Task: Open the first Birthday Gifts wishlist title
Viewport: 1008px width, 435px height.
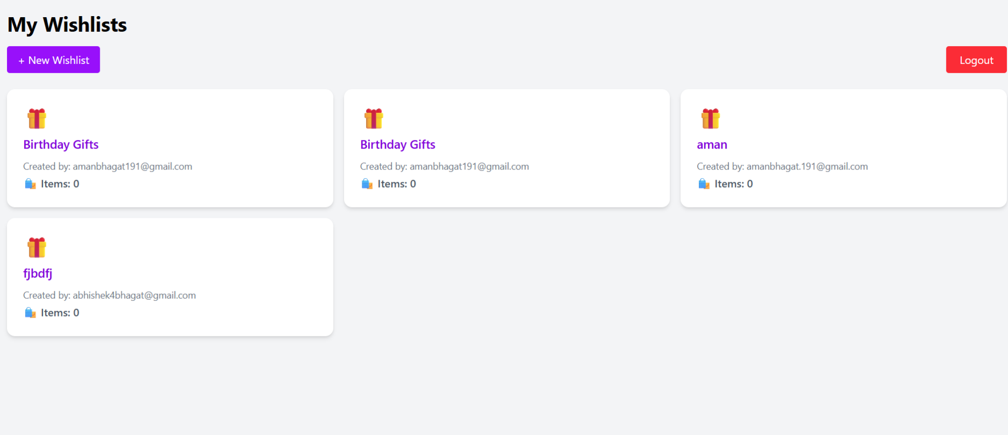Action: click(x=61, y=145)
